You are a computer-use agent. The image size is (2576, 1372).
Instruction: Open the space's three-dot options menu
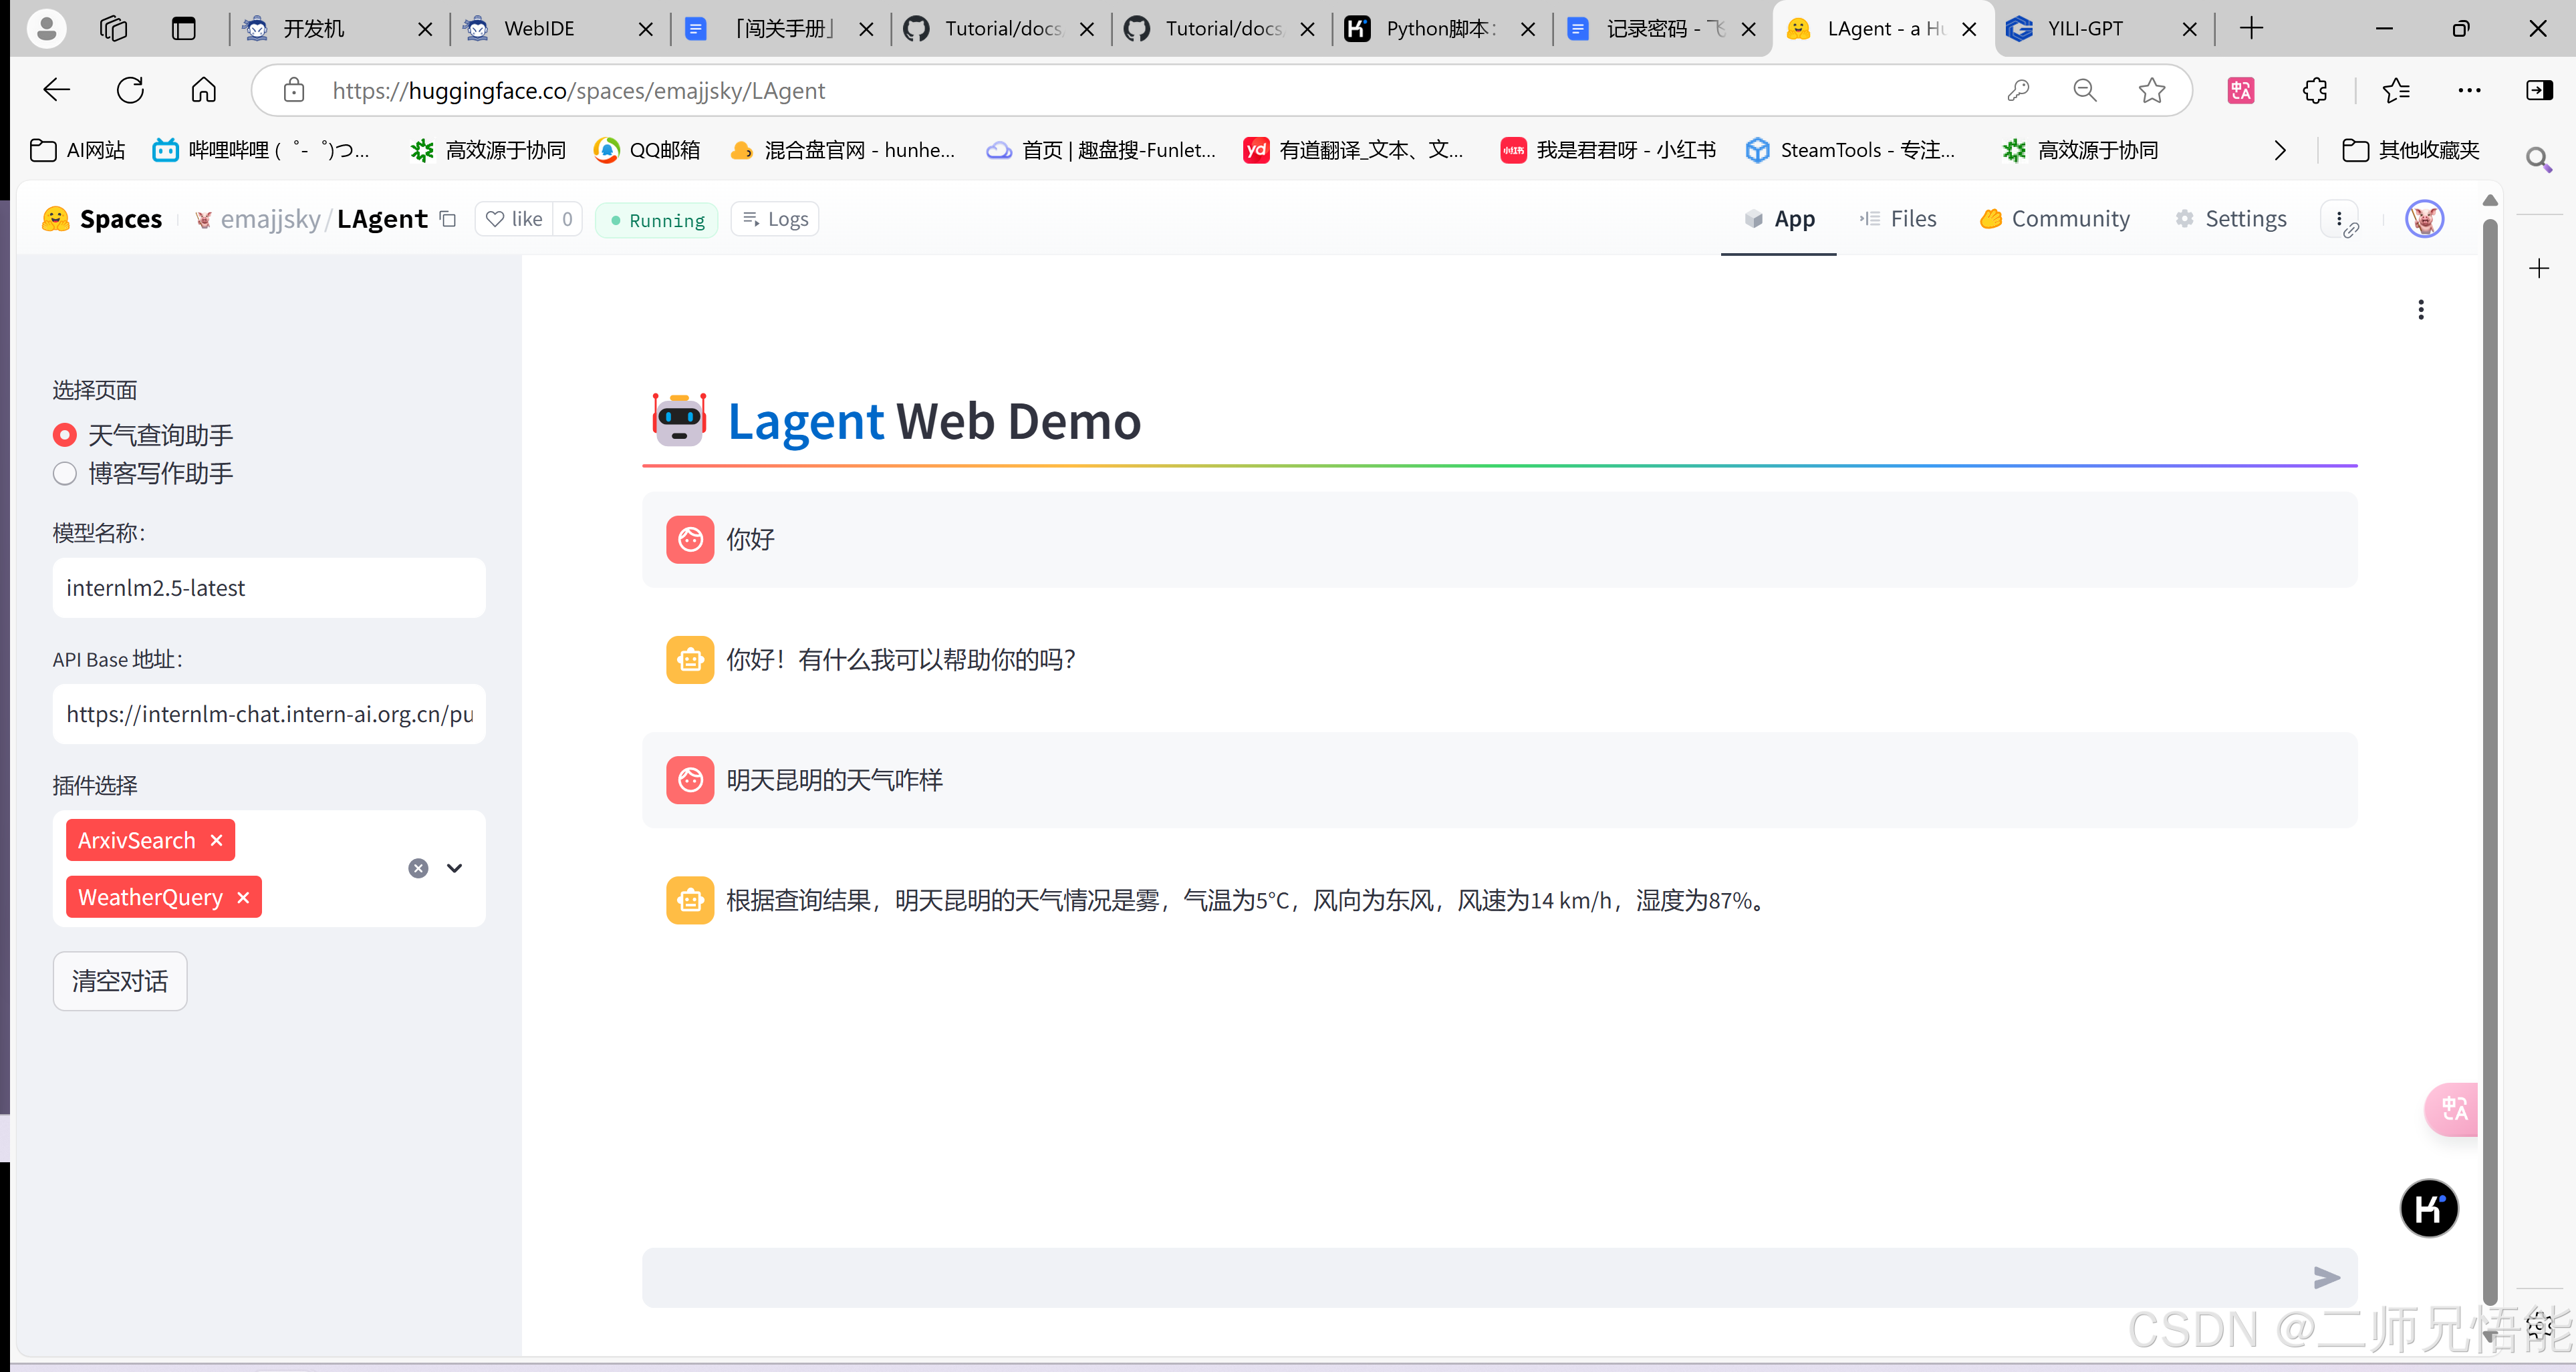click(2341, 219)
